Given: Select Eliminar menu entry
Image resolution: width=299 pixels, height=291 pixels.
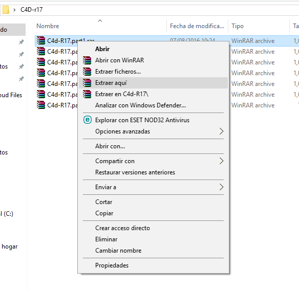Looking at the screenshot, I should click(x=153, y=239).
